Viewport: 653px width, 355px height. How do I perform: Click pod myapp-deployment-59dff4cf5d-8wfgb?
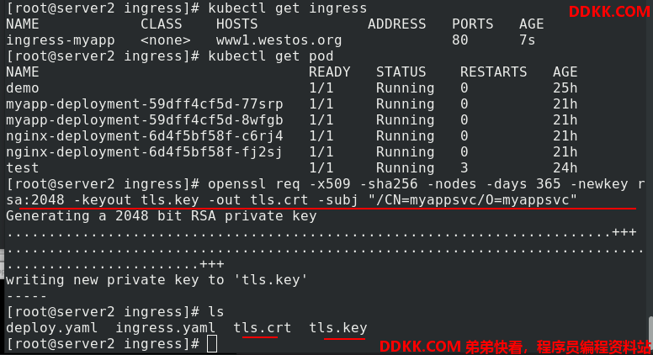click(145, 120)
